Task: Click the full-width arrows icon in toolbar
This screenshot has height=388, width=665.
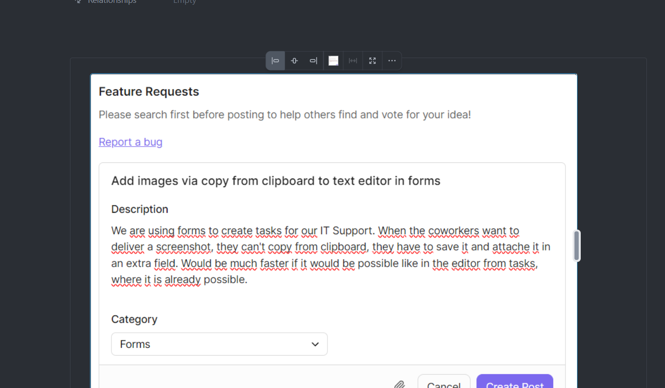Action: (x=353, y=61)
